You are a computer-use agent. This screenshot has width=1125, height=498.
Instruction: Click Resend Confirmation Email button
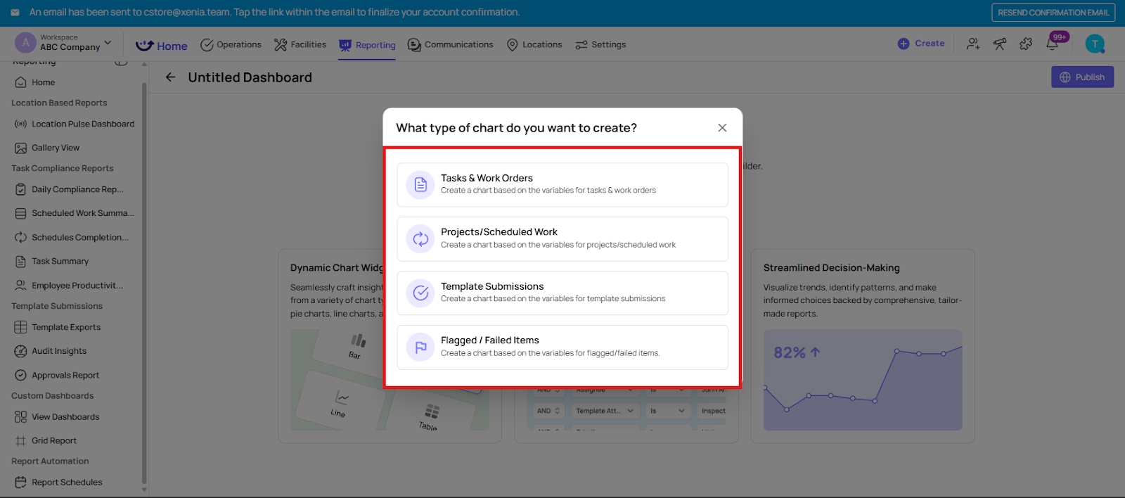tap(1053, 13)
